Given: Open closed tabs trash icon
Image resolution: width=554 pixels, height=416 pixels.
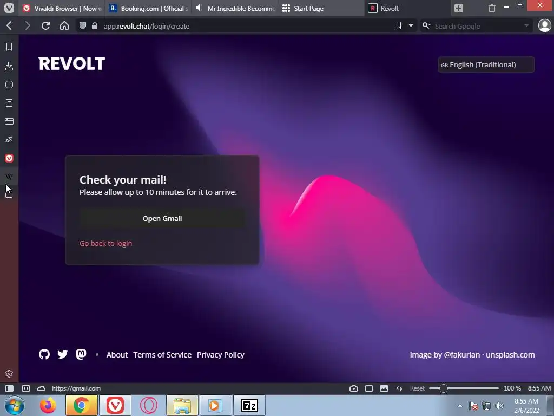Looking at the screenshot, I should pyautogui.click(x=492, y=8).
